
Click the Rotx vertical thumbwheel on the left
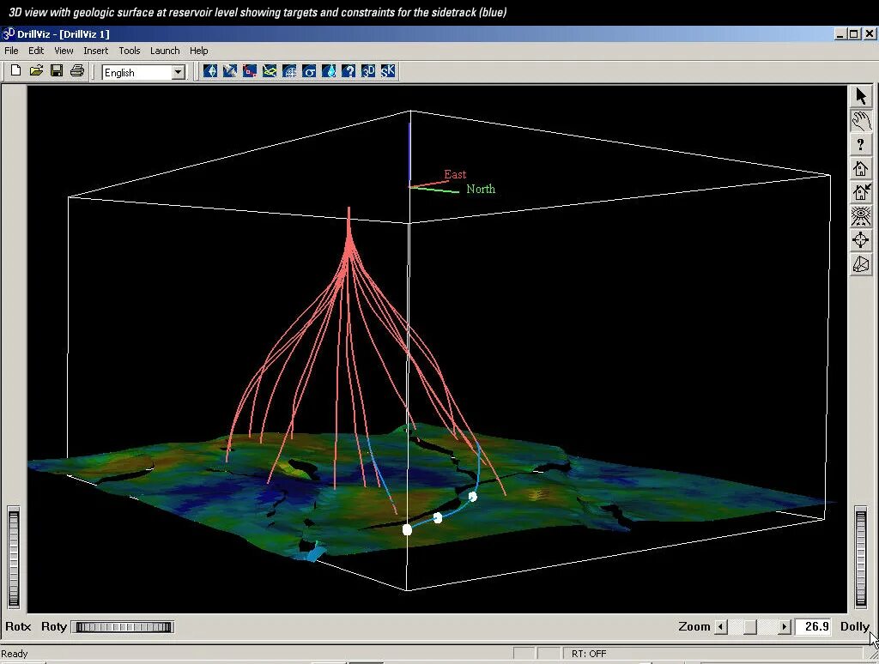tap(14, 558)
